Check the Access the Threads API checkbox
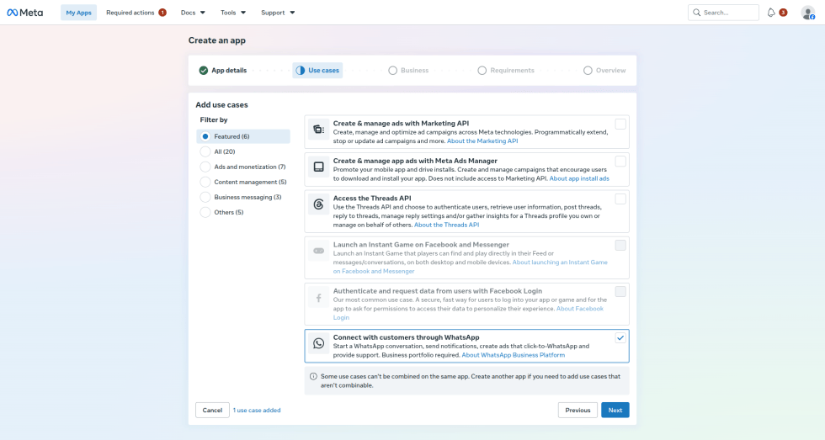The height and width of the screenshot is (440, 825). [620, 199]
